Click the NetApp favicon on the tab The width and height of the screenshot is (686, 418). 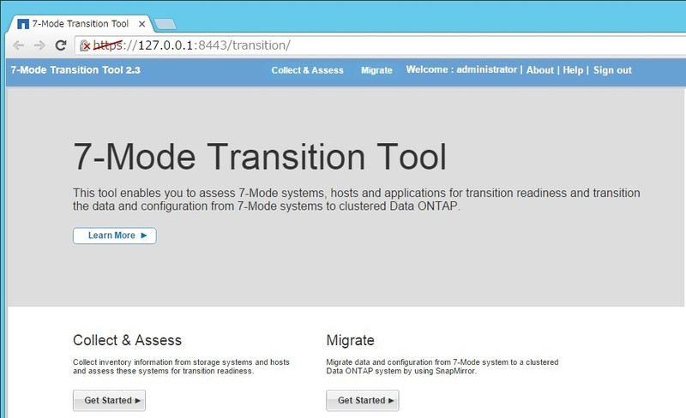tap(23, 24)
